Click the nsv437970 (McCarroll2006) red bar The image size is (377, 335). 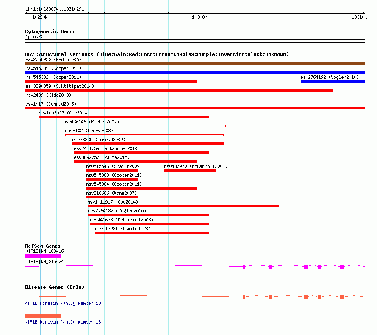[x=190, y=170]
